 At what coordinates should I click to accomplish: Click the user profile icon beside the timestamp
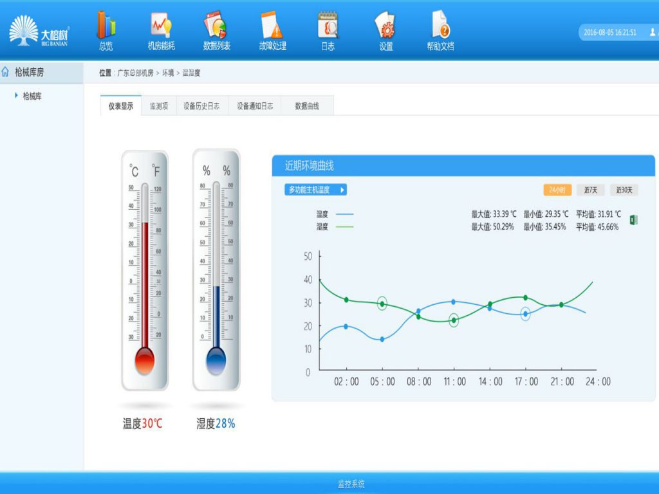click(x=653, y=32)
